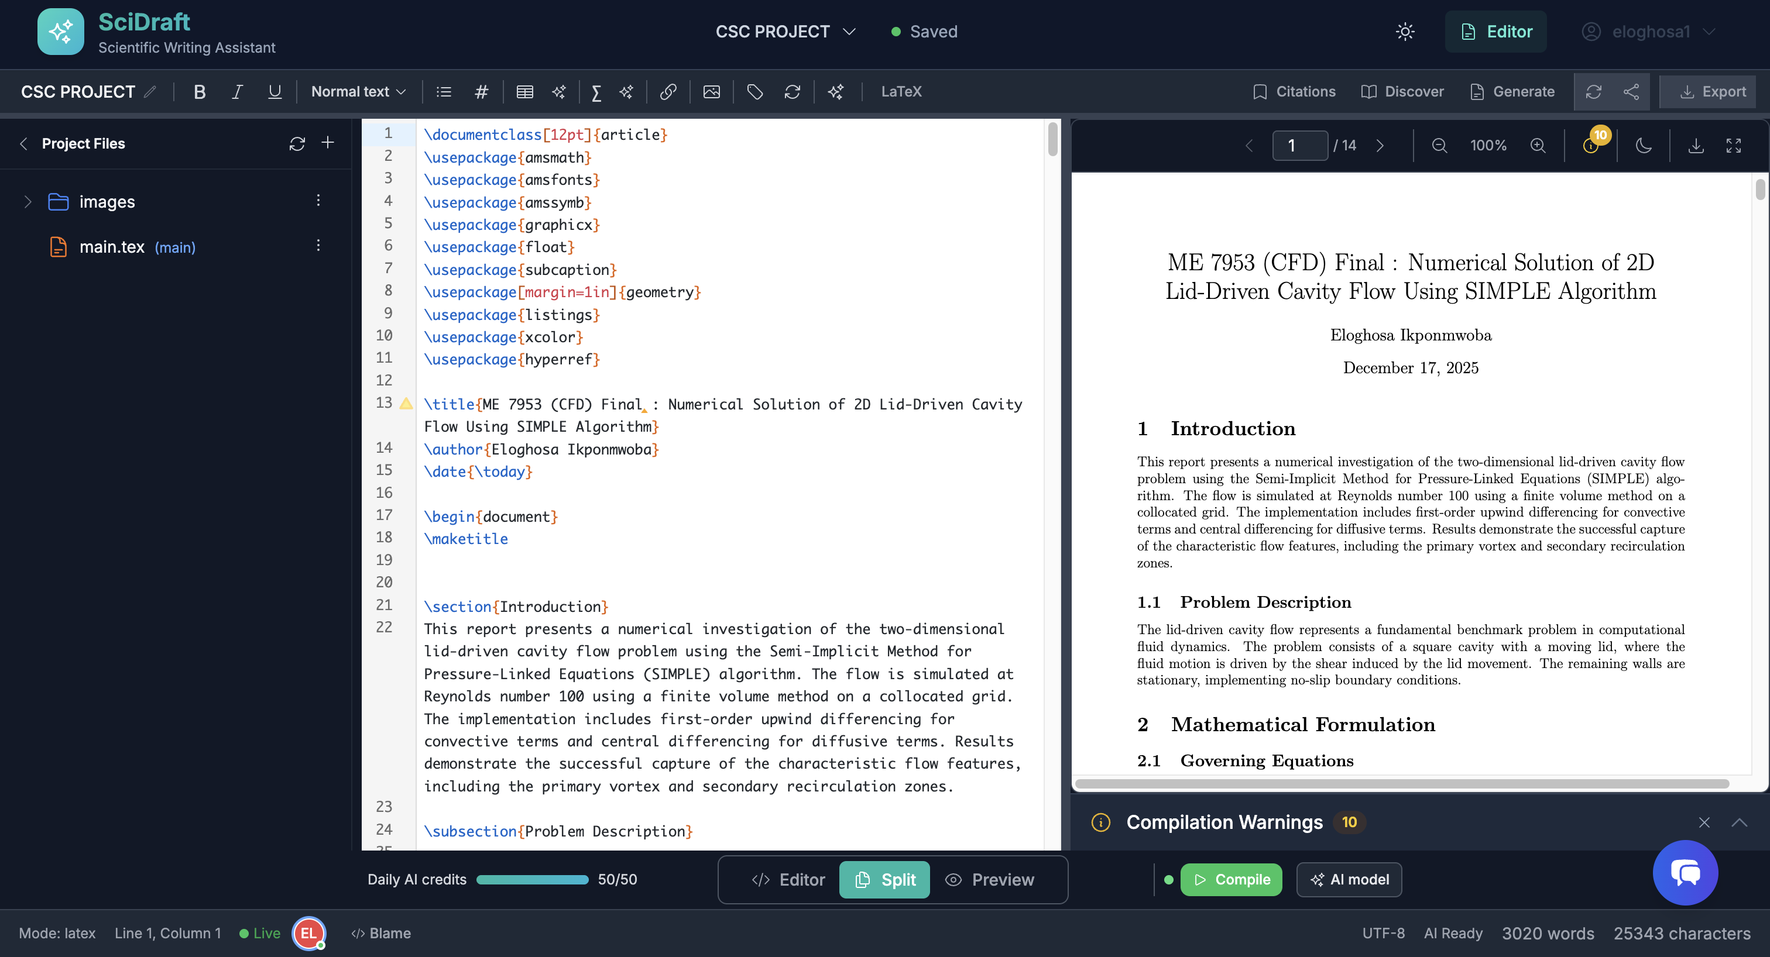Open Discover with the book icon

point(1402,91)
